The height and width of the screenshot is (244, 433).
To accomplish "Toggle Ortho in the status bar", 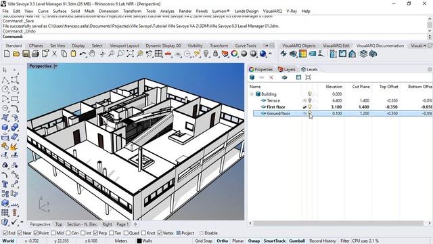I will pos(223,241).
